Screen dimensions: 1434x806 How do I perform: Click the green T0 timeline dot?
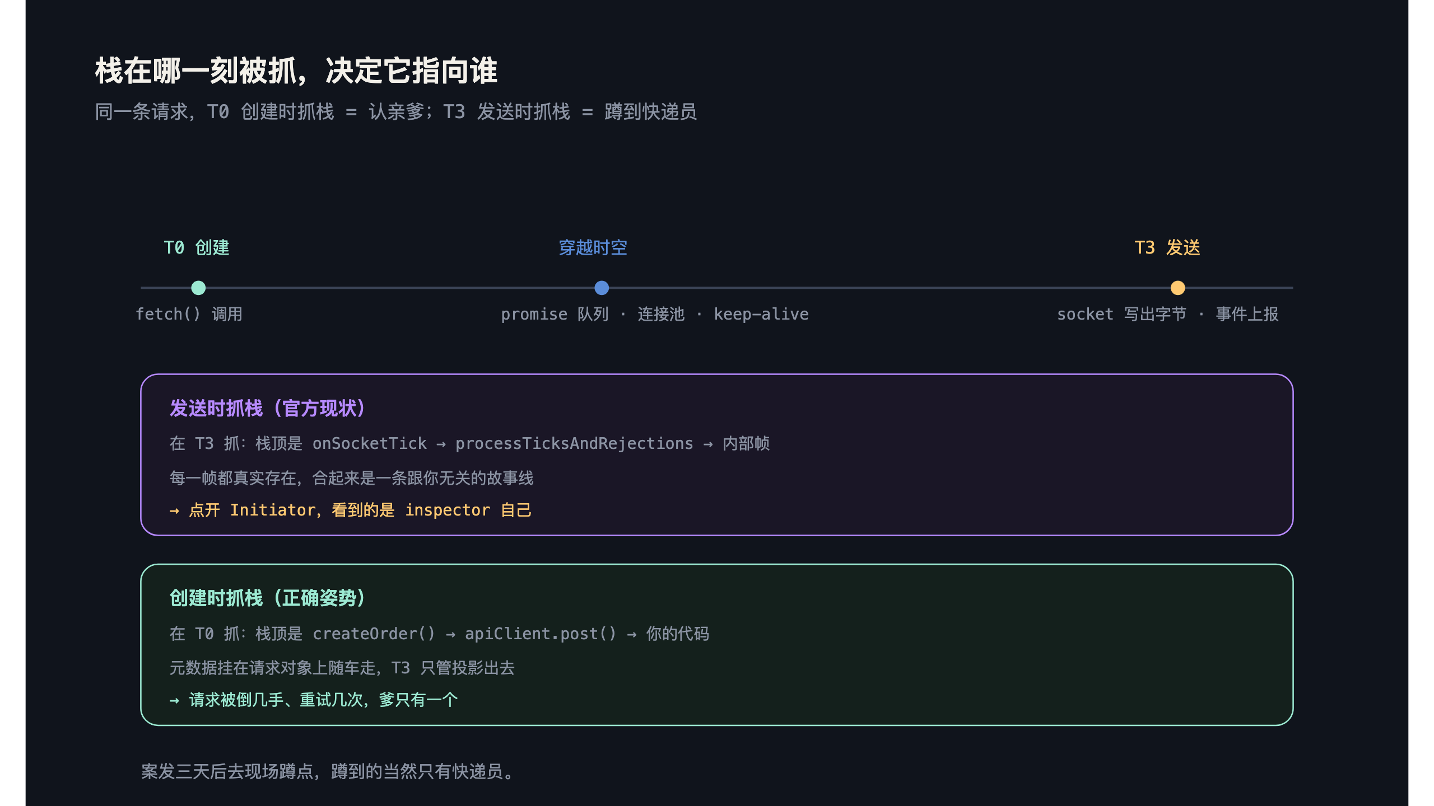pyautogui.click(x=198, y=288)
